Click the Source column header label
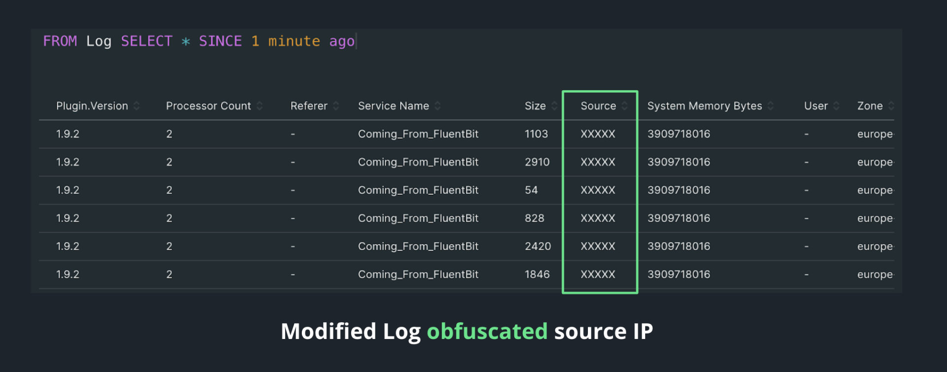Image resolution: width=947 pixels, height=372 pixels. click(598, 106)
